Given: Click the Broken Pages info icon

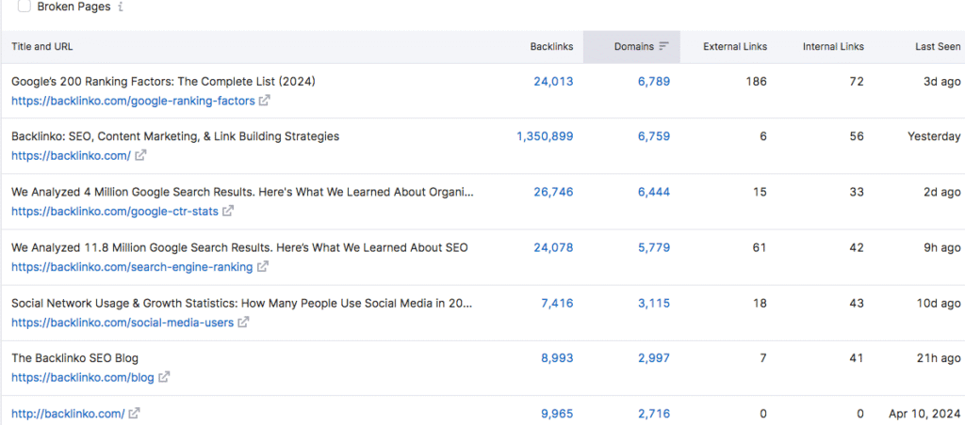Looking at the screenshot, I should (120, 7).
